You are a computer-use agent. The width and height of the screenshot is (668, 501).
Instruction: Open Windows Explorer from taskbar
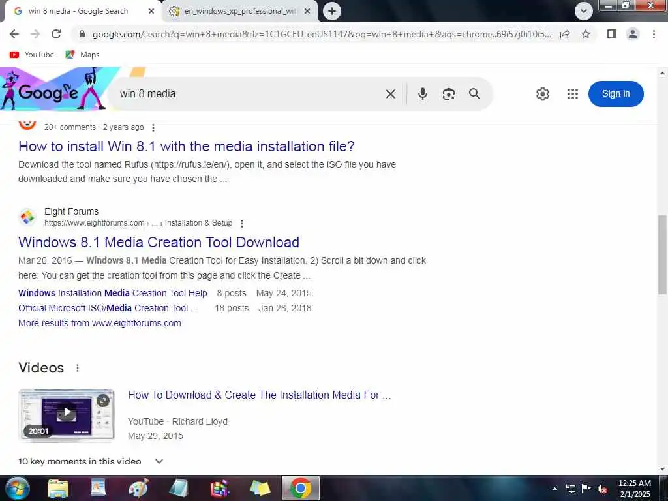[x=58, y=489]
